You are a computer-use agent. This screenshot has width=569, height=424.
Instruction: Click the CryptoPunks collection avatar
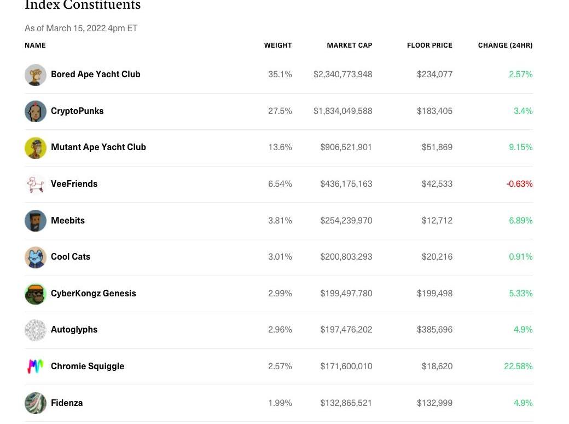coord(36,111)
